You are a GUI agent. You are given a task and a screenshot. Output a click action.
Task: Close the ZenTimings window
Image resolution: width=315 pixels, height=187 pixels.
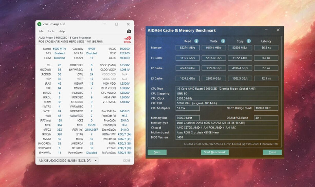click(x=128, y=24)
